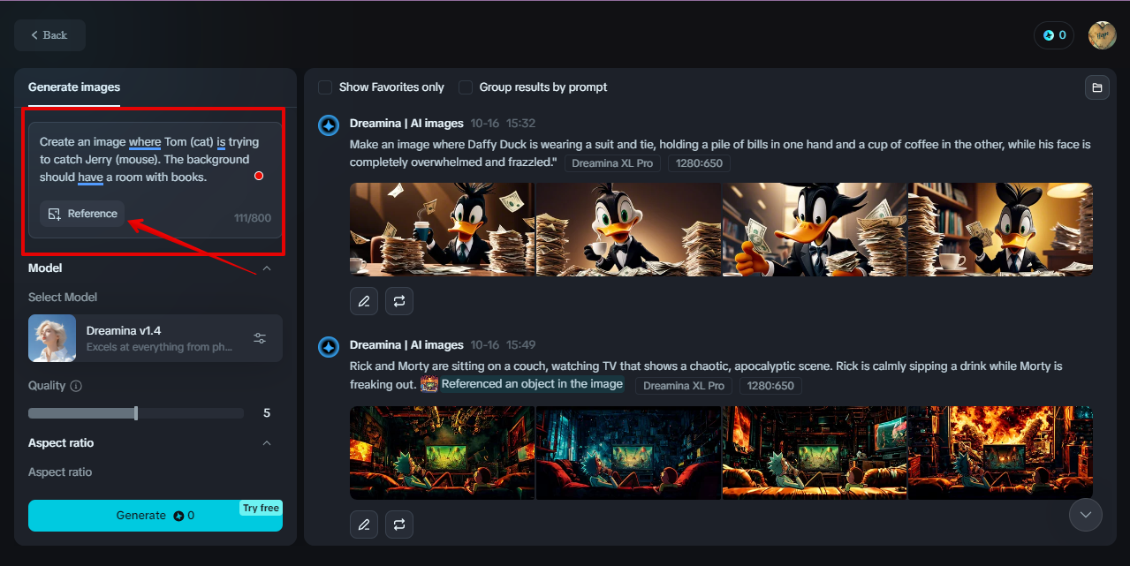Click regenerate icon under Daffy Duck images
This screenshot has height=566, width=1130.
click(399, 301)
